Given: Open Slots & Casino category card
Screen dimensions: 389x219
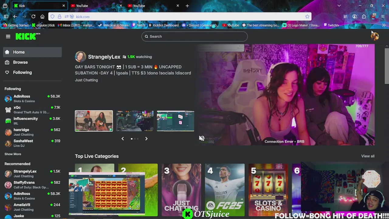Looking at the screenshot, I should (268, 190).
